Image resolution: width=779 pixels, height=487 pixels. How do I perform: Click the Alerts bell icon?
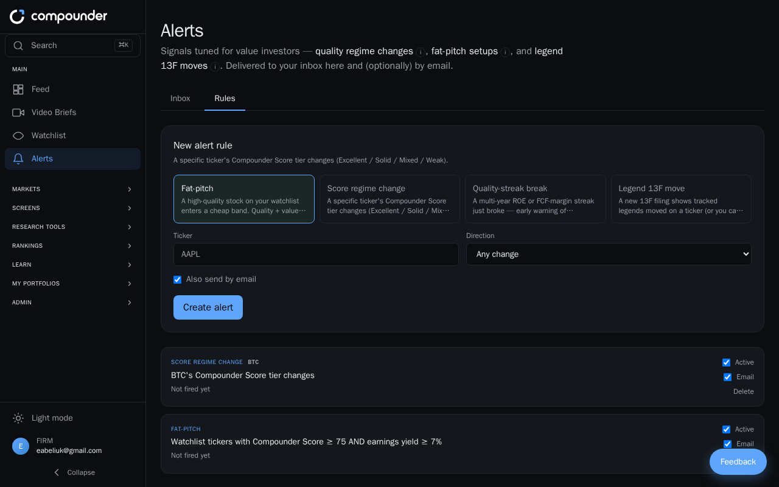point(18,159)
